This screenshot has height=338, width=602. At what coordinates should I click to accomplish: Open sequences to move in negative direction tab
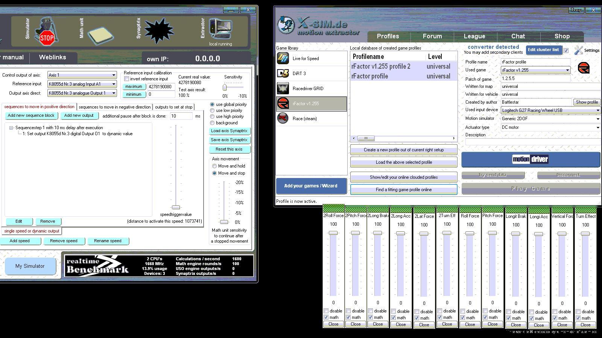[x=115, y=107]
